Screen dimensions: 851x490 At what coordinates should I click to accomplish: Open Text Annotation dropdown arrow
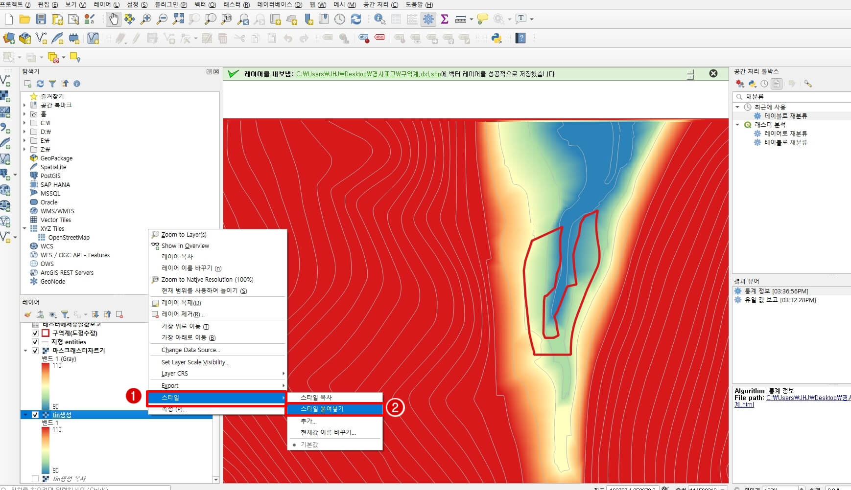click(x=532, y=19)
